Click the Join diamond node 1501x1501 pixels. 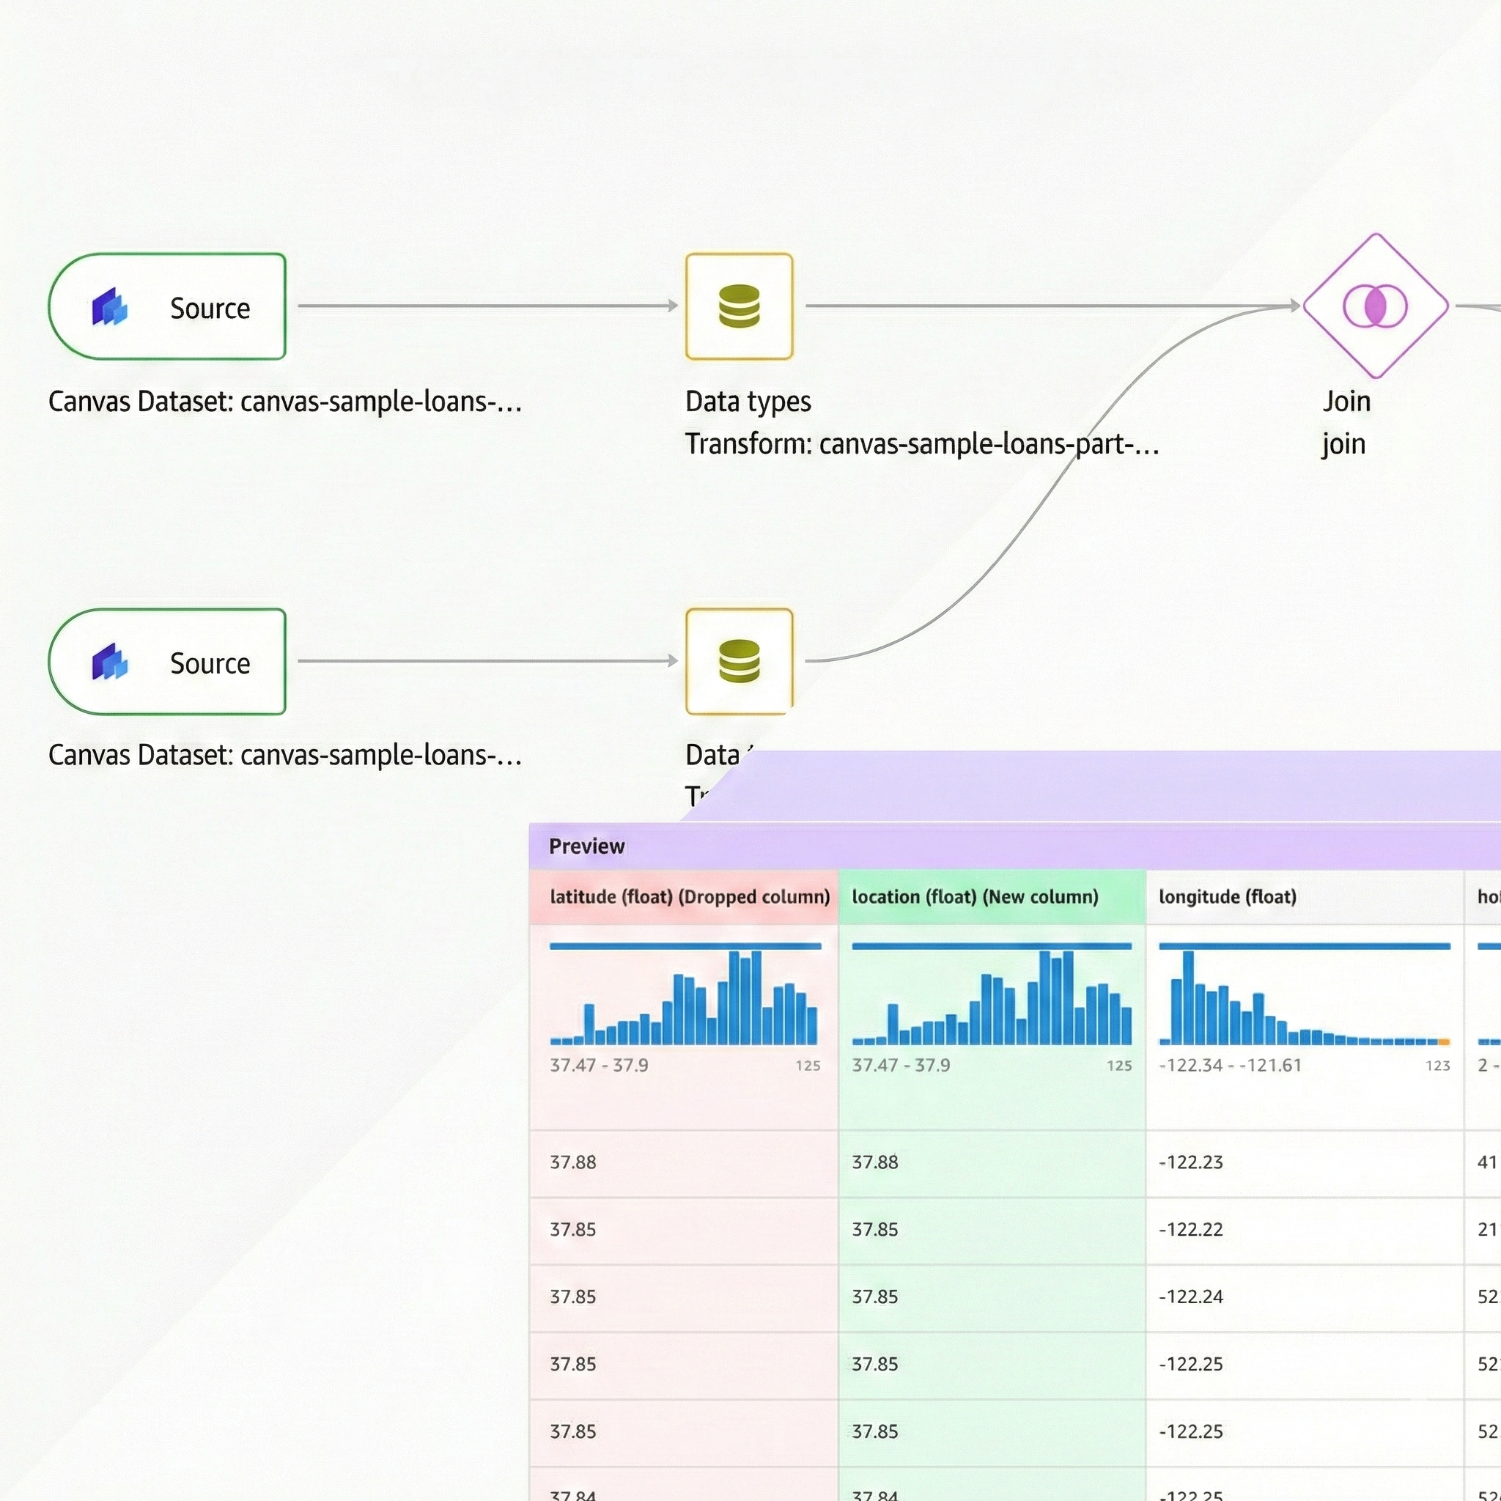(1375, 306)
